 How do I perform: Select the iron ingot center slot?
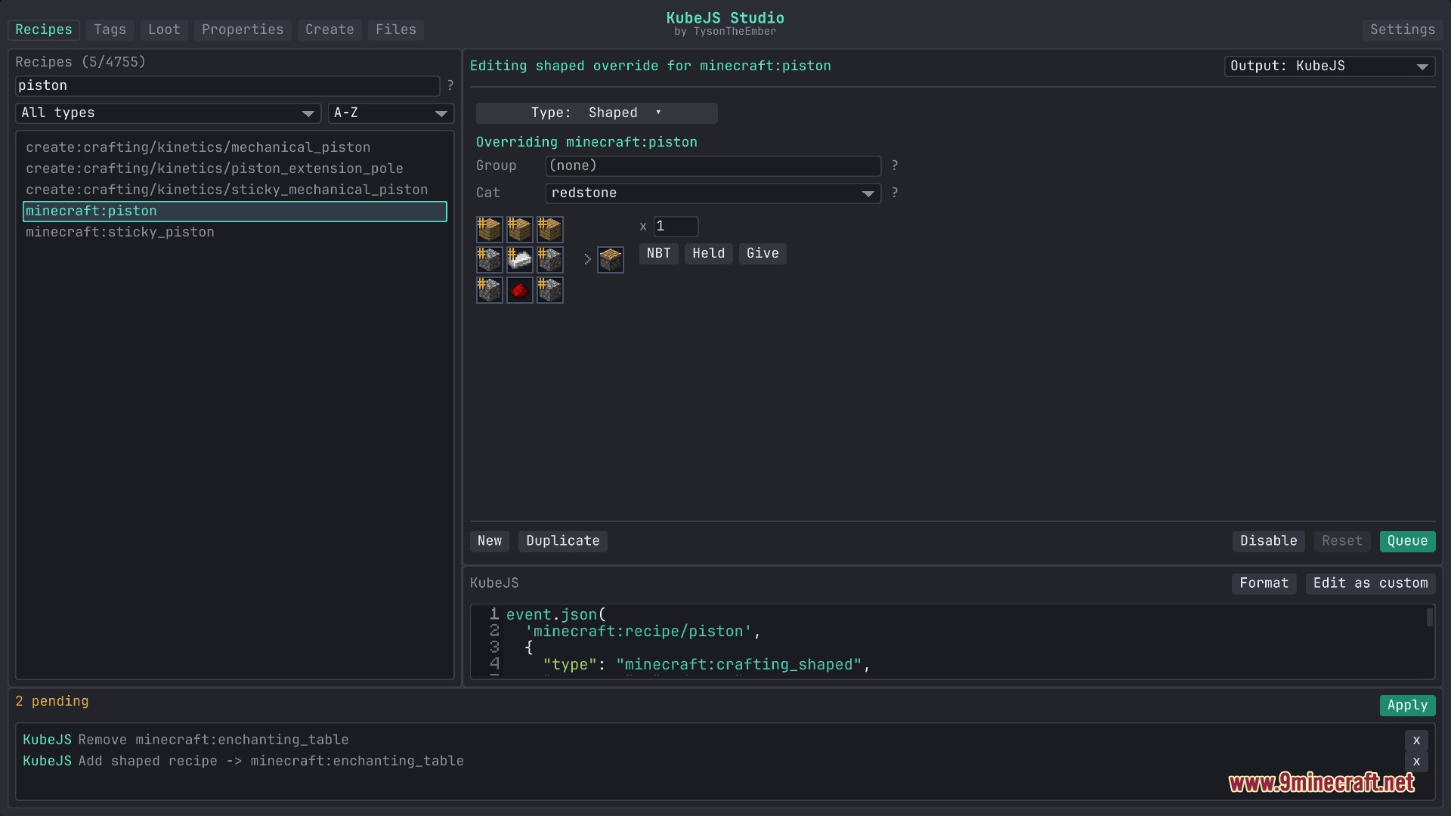point(520,260)
